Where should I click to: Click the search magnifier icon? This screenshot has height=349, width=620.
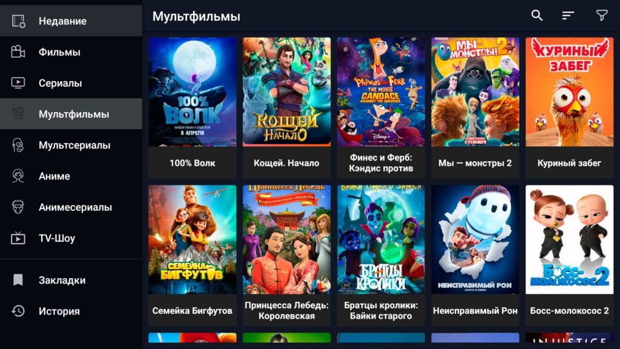point(536,15)
